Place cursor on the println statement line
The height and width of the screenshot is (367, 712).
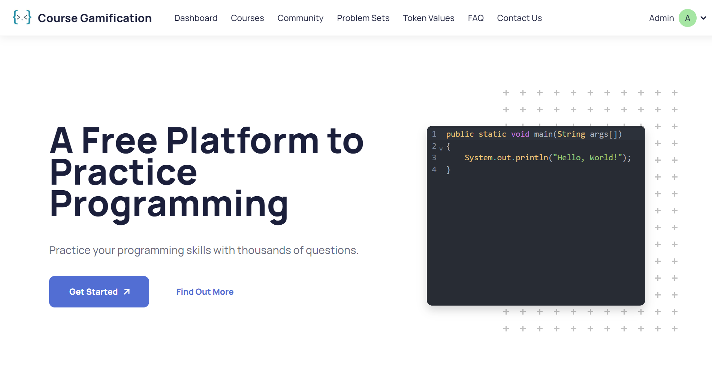click(x=547, y=158)
